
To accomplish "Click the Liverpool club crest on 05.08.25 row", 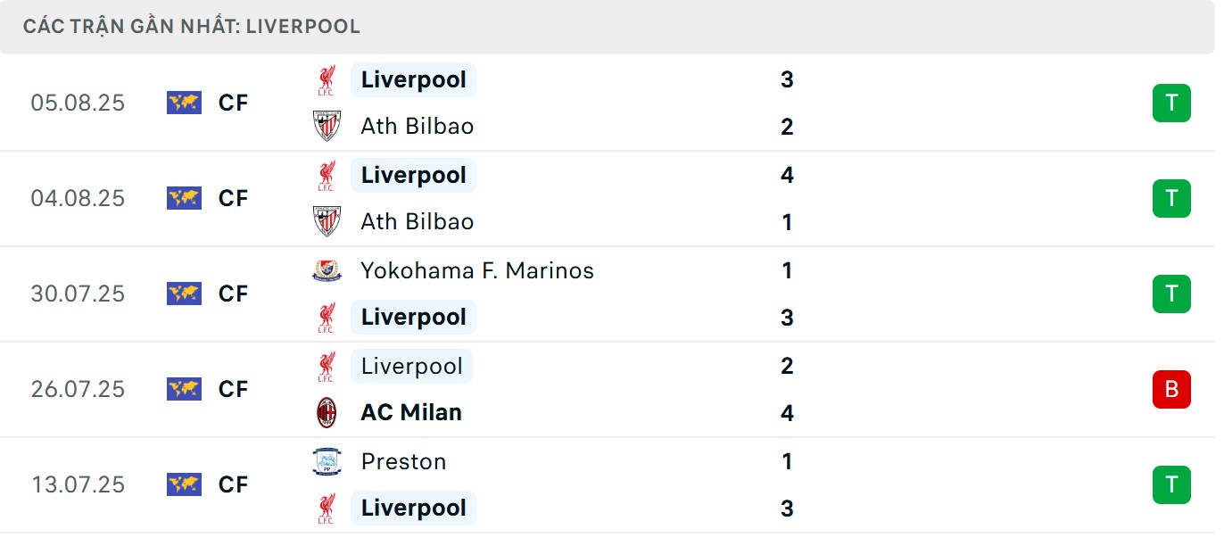I will 327,79.
